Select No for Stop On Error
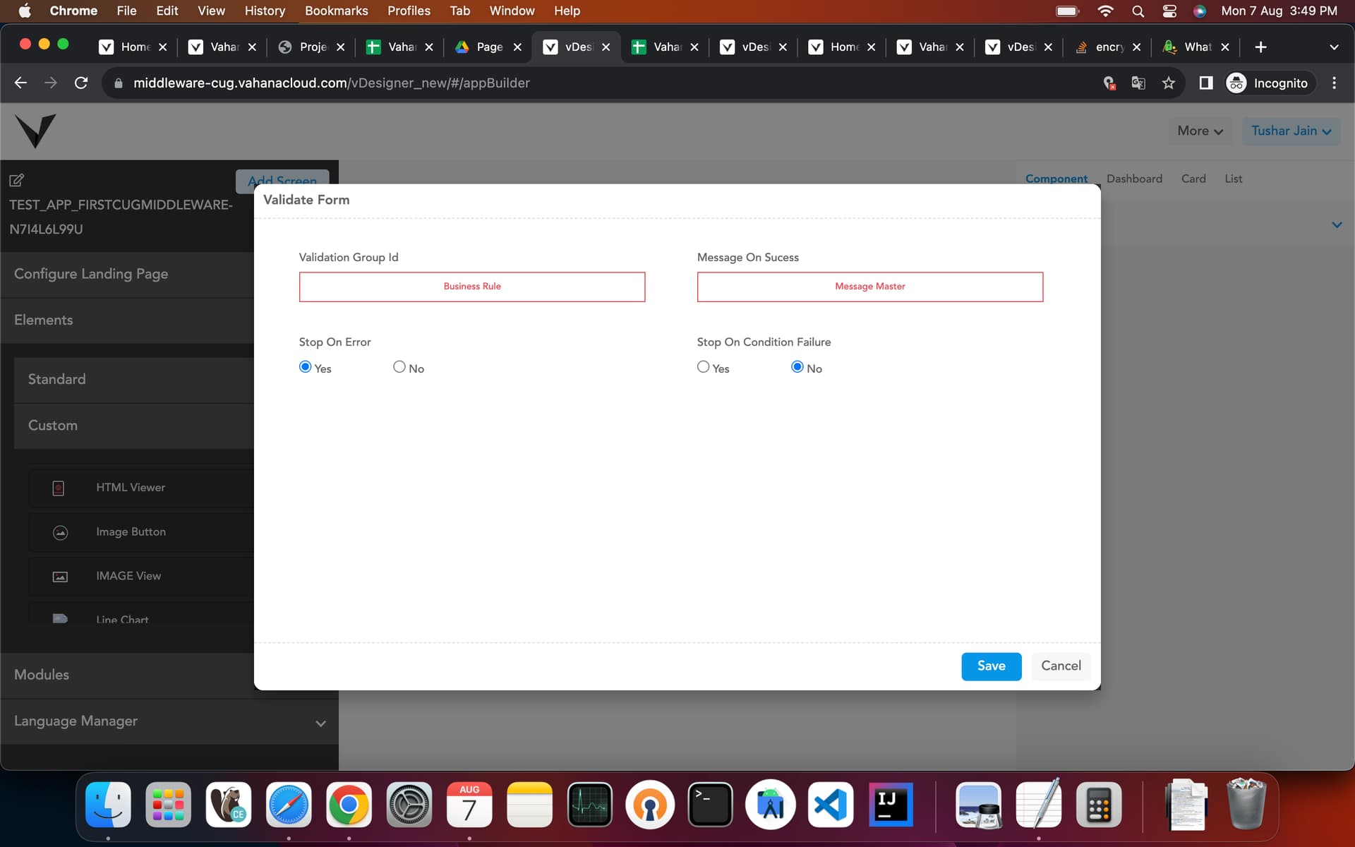The height and width of the screenshot is (847, 1355). coord(399,367)
